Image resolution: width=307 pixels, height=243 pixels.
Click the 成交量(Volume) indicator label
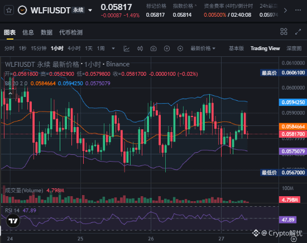click(24, 191)
